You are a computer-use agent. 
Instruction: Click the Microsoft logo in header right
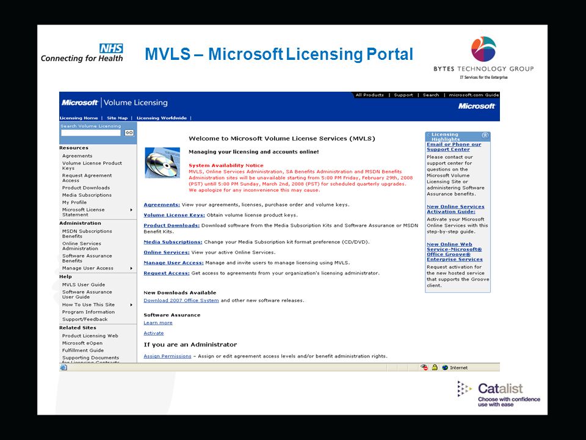tap(477, 106)
